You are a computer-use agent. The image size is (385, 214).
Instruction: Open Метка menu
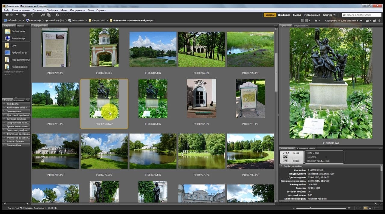(64, 10)
